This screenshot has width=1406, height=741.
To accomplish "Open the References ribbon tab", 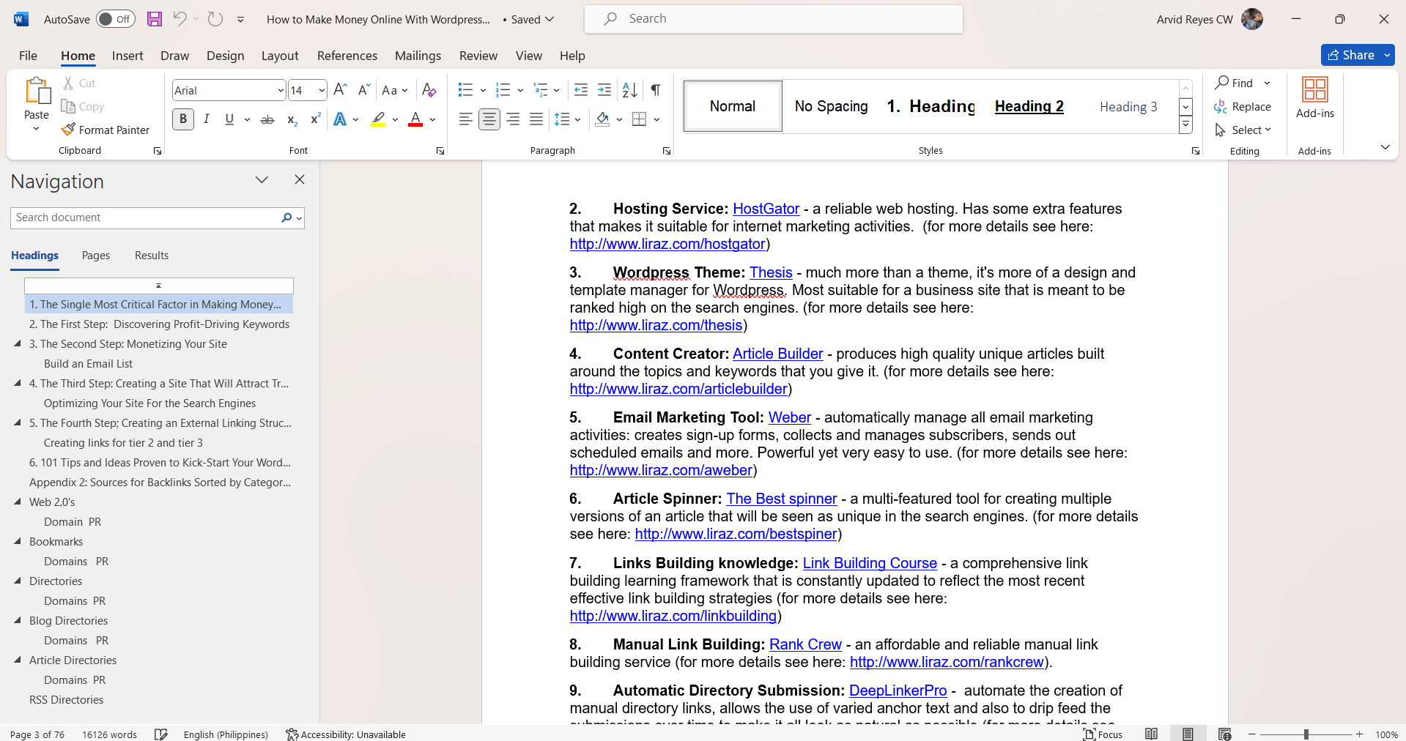I will pyautogui.click(x=347, y=56).
